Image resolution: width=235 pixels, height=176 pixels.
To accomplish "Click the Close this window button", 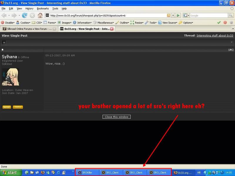I will point(117,117).
